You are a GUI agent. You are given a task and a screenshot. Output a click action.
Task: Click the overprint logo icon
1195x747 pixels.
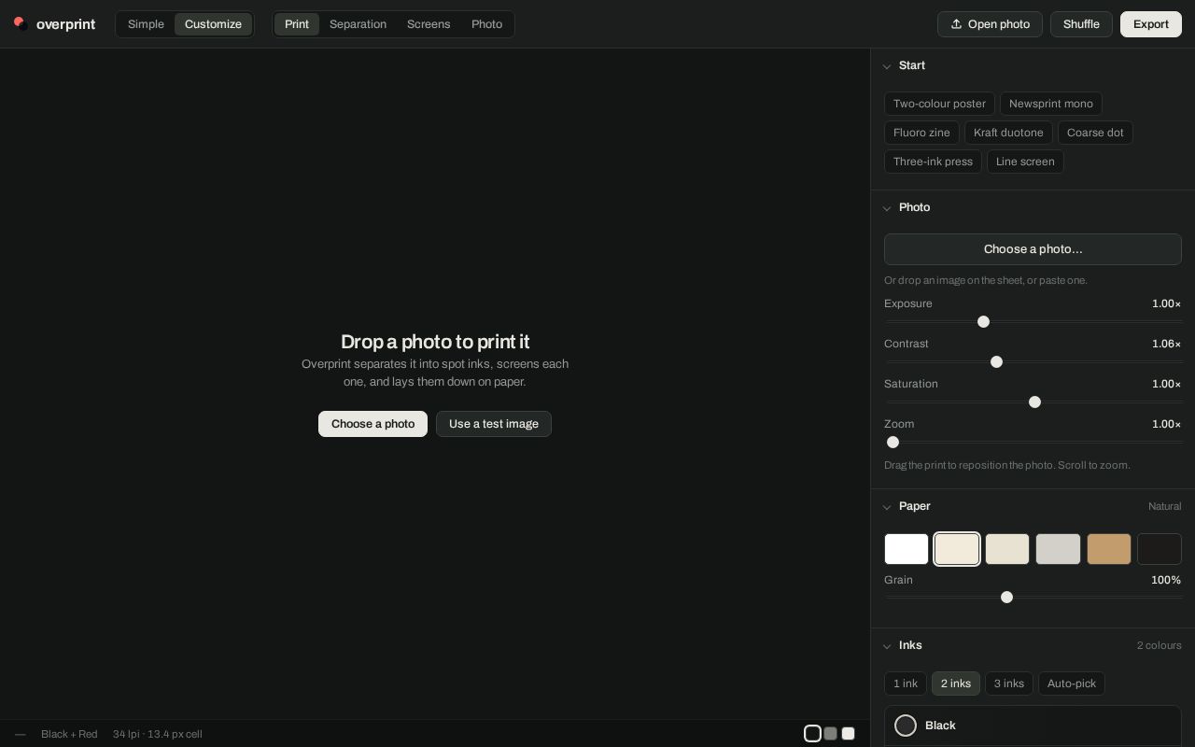pyautogui.click(x=20, y=23)
